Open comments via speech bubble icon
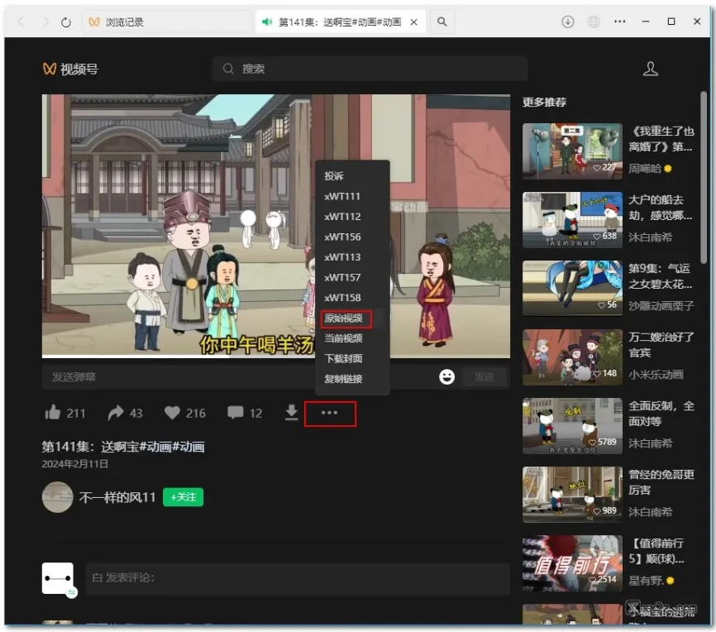The height and width of the screenshot is (632, 716). (235, 413)
